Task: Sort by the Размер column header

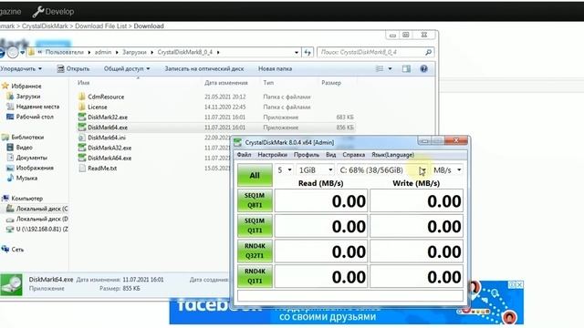Action: click(331, 83)
